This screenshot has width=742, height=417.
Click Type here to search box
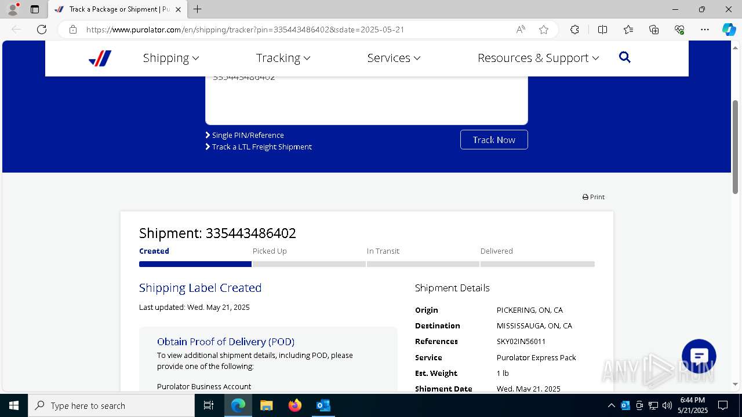(x=111, y=405)
